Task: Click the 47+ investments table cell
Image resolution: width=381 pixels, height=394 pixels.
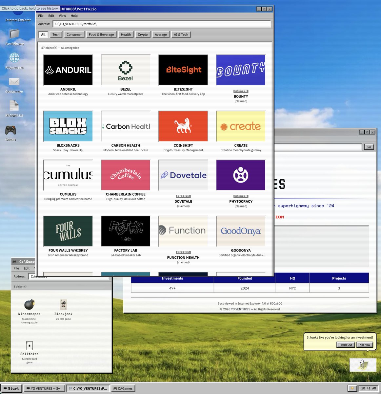Action: point(172,288)
